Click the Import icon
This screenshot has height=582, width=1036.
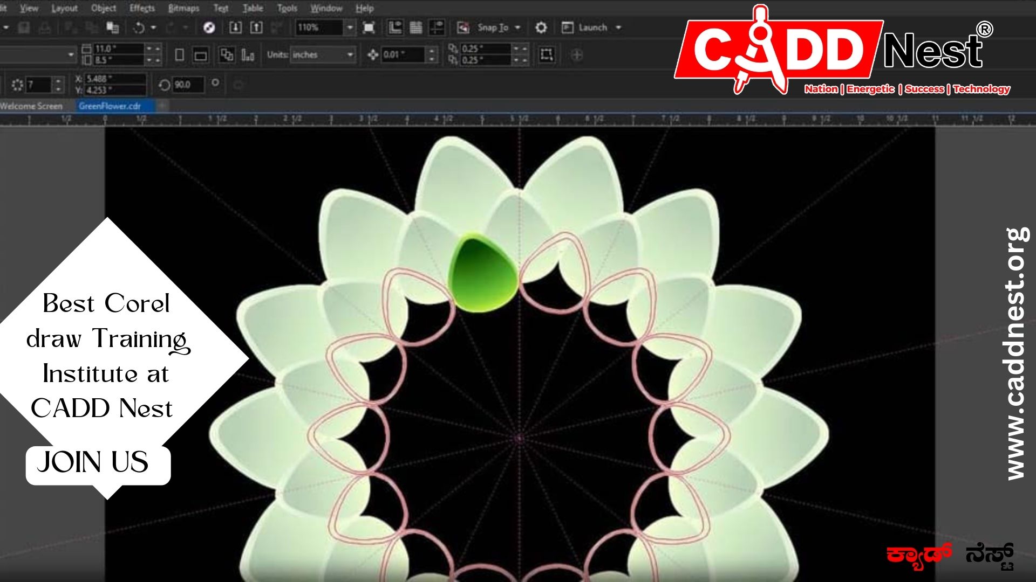235,27
